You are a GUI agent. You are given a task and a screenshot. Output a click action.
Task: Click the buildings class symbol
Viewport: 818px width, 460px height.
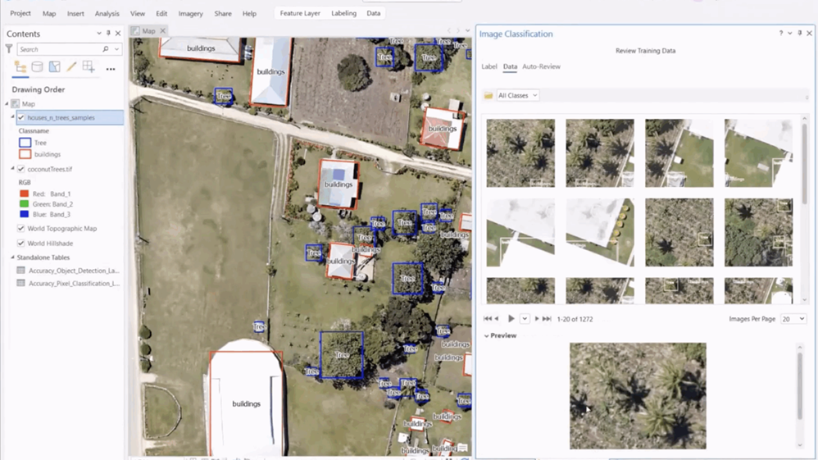click(x=25, y=154)
